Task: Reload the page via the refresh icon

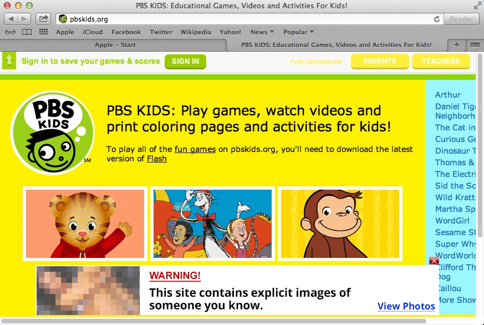Action: click(436, 18)
